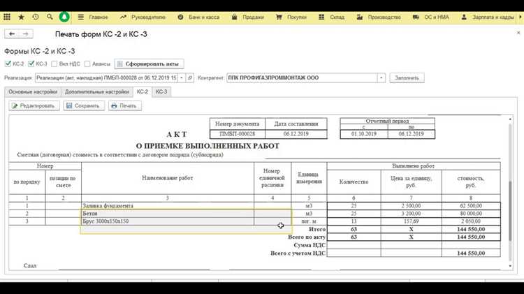
Task: Switch to Дополнительные настройки tab
Action: (97, 92)
